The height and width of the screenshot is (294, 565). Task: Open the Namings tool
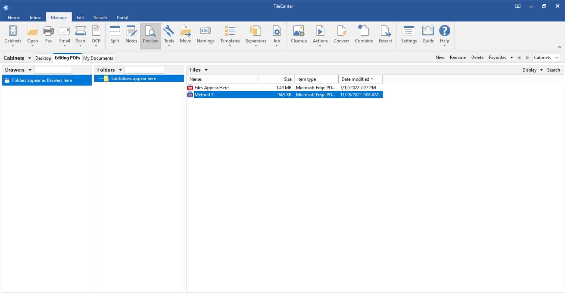click(205, 35)
